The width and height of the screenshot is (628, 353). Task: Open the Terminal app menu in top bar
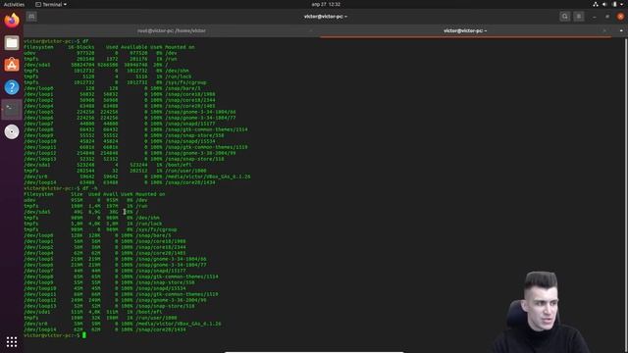(x=51, y=4)
